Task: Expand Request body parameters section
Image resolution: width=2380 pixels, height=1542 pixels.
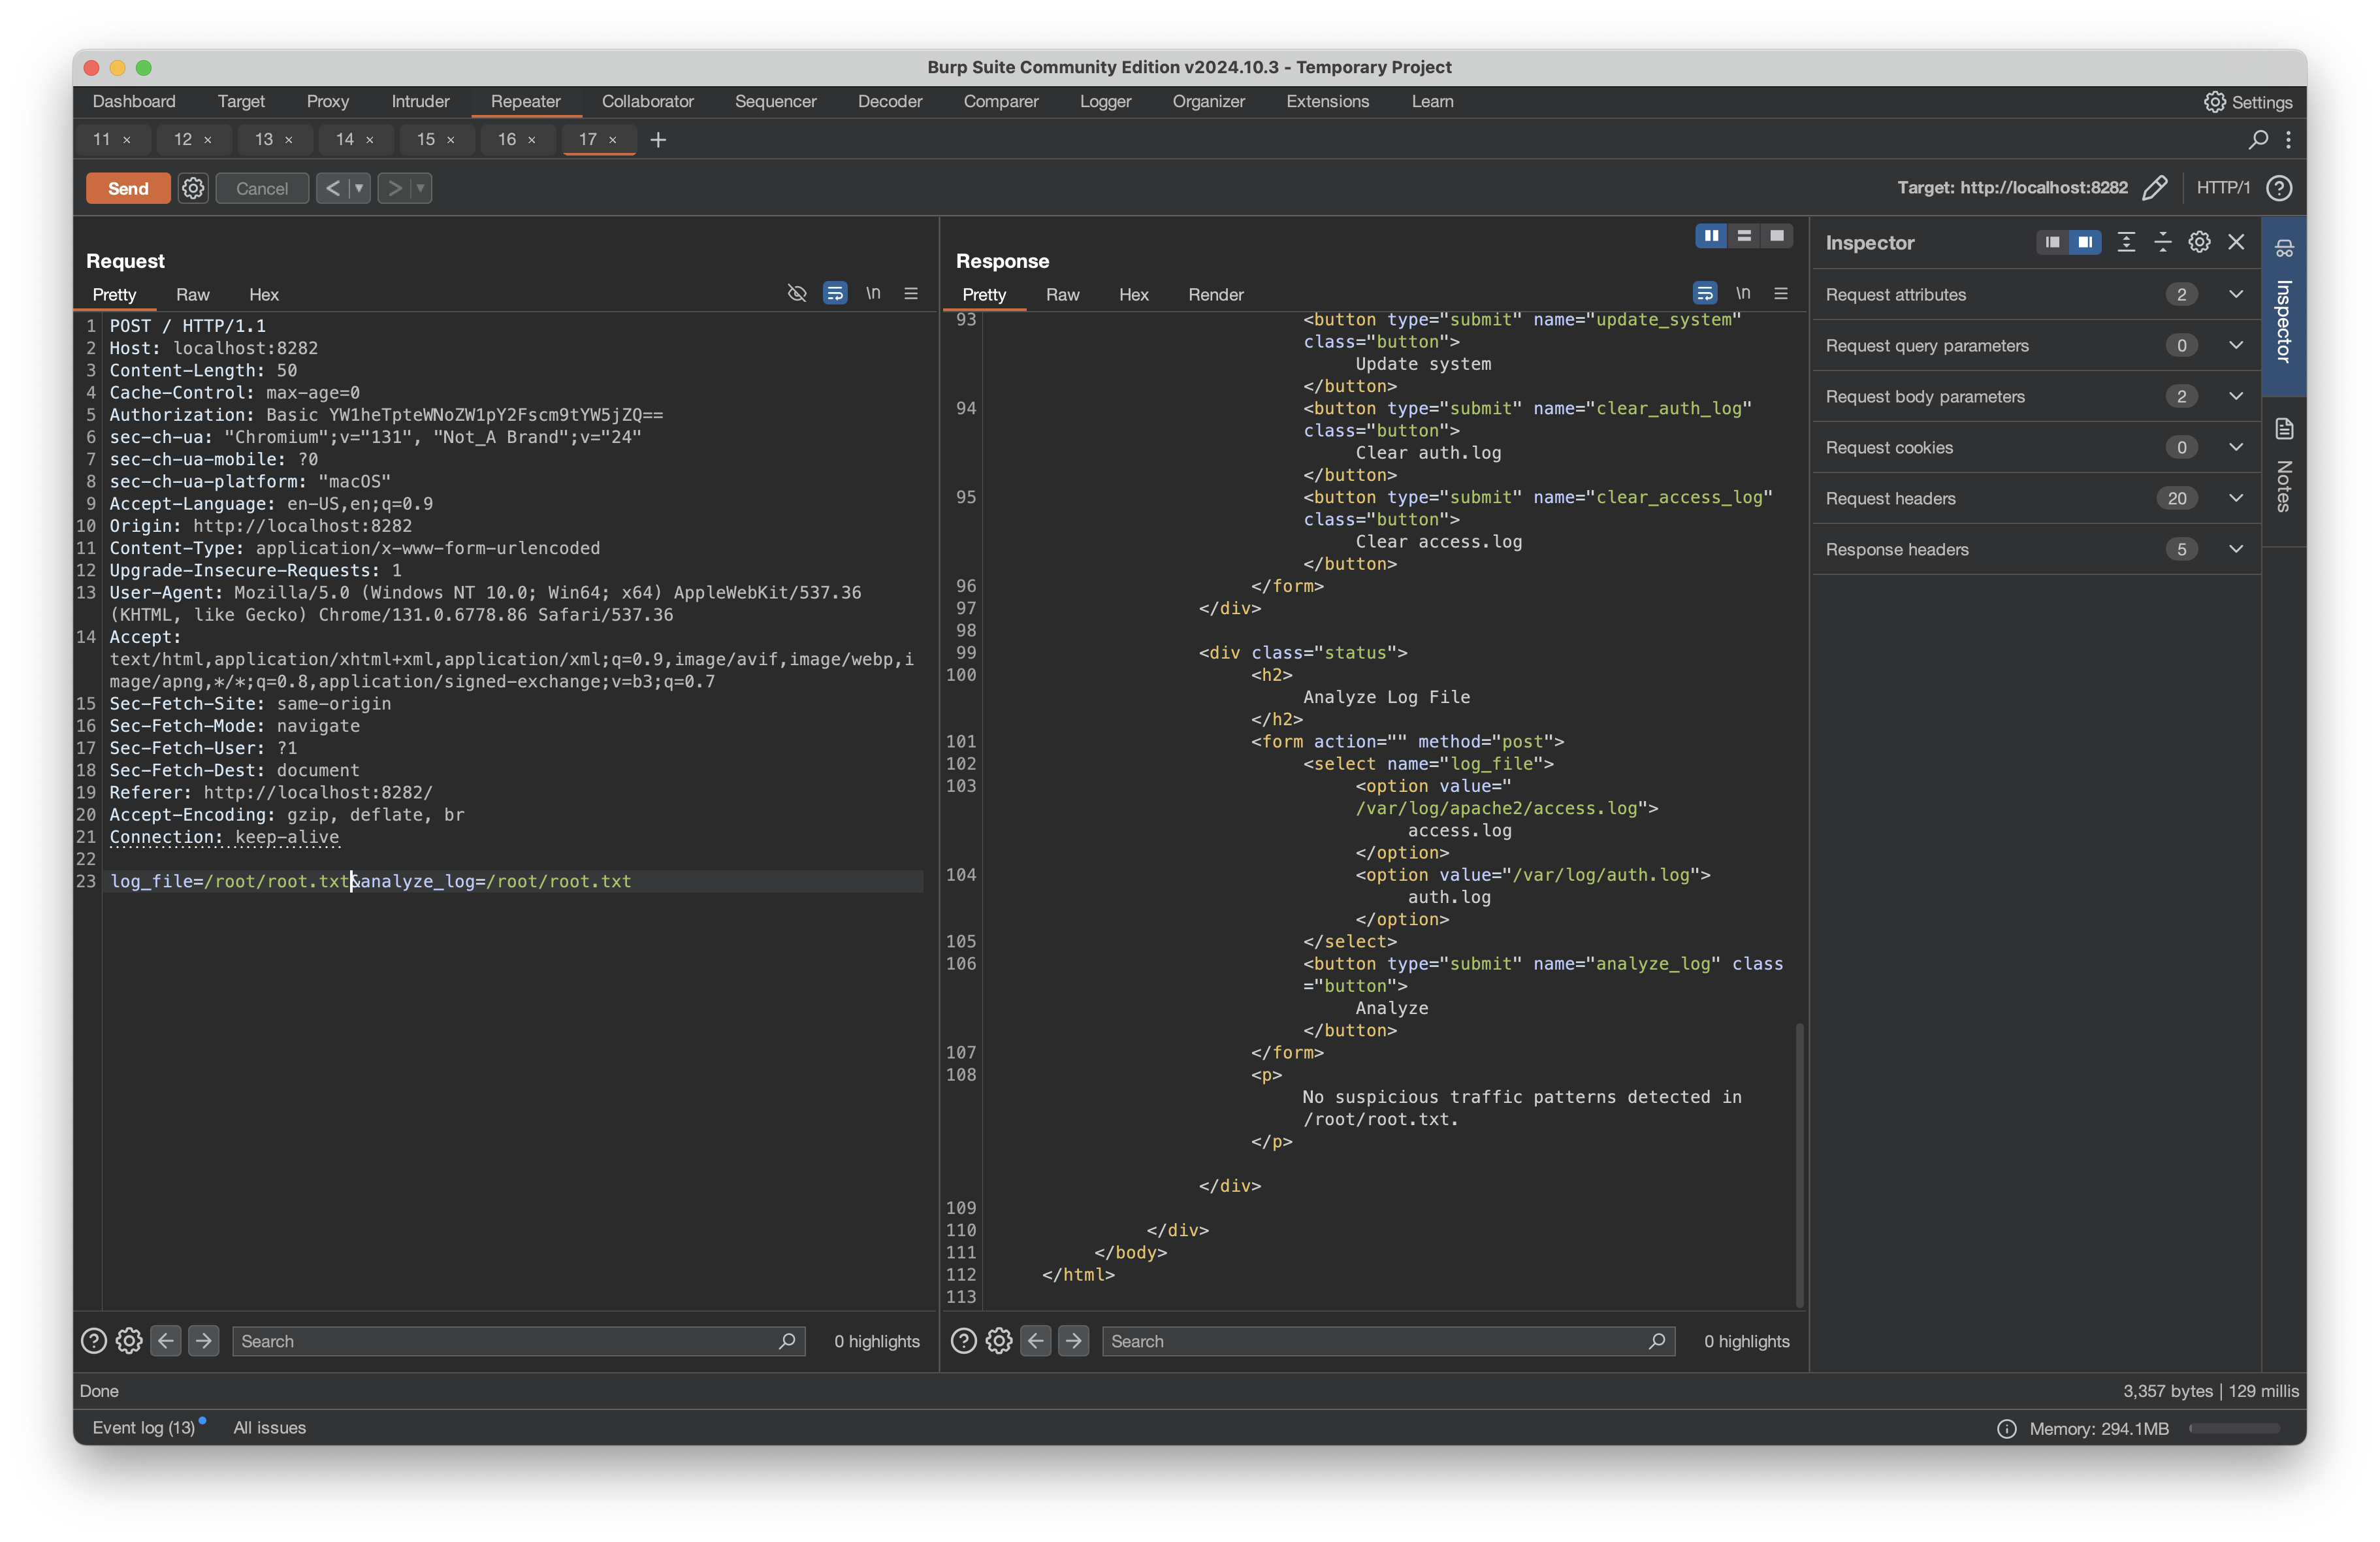Action: point(2235,396)
